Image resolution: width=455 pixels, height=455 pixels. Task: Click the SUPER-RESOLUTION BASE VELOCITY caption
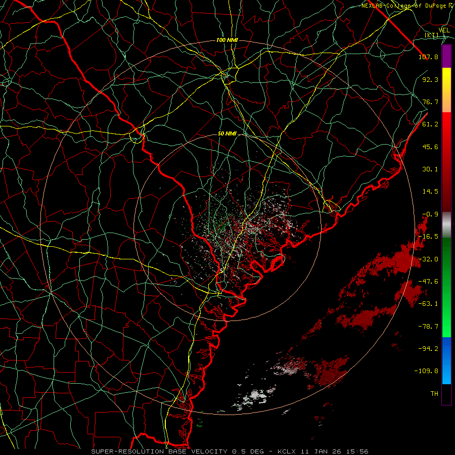tap(159, 451)
